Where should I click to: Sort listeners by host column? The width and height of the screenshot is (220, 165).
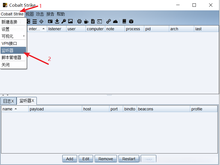coord(96,109)
